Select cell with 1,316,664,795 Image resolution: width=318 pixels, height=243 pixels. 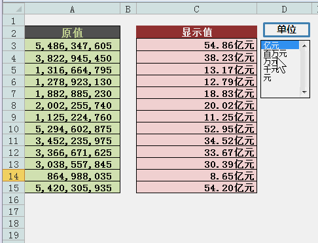click(x=73, y=69)
